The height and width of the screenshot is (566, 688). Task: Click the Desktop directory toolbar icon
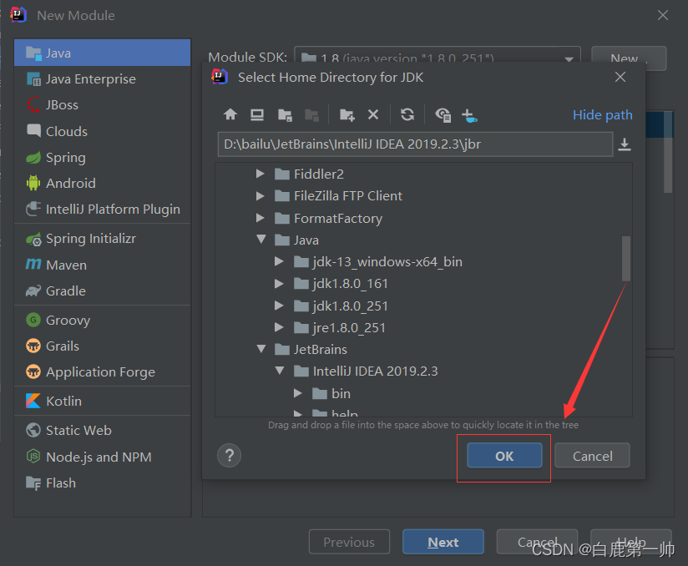(x=257, y=115)
